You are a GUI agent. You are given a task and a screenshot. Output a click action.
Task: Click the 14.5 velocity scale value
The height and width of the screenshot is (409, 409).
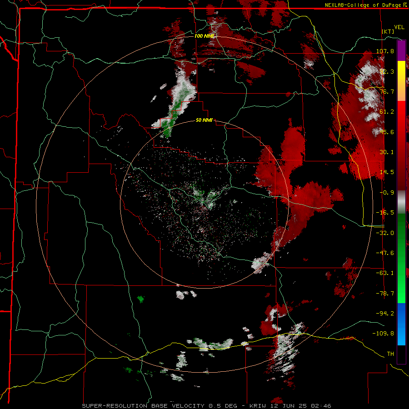(x=387, y=172)
